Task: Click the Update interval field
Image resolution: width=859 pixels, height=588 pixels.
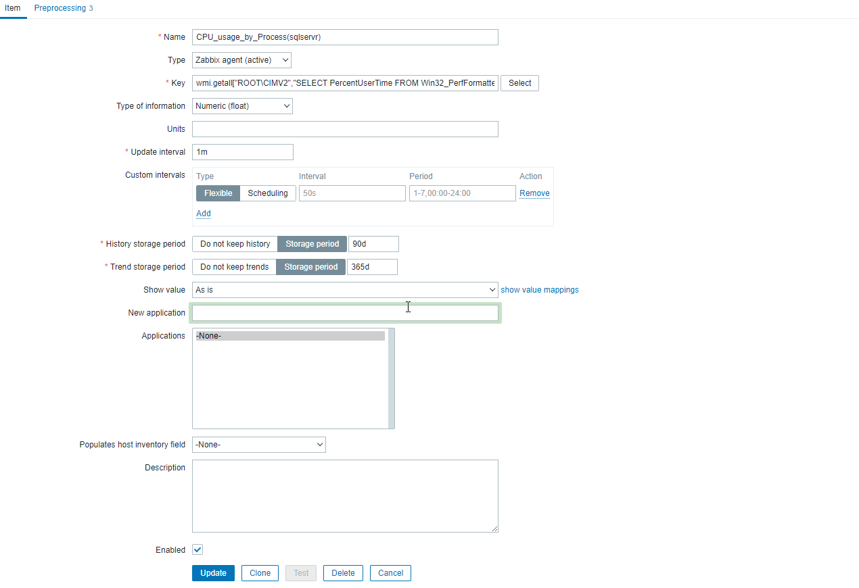Action: [x=243, y=152]
